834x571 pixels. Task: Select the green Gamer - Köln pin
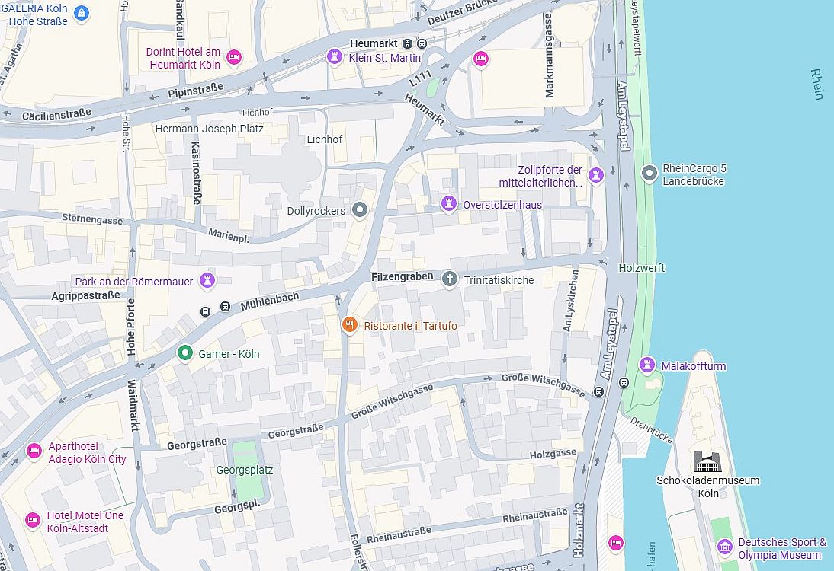click(x=184, y=352)
